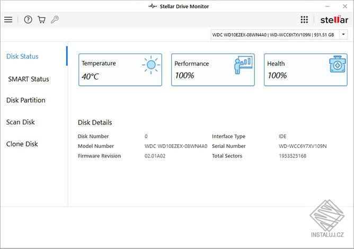This screenshot has width=354, height=249.
Task: Click the Temperature 40°C card
Action: click(x=120, y=70)
